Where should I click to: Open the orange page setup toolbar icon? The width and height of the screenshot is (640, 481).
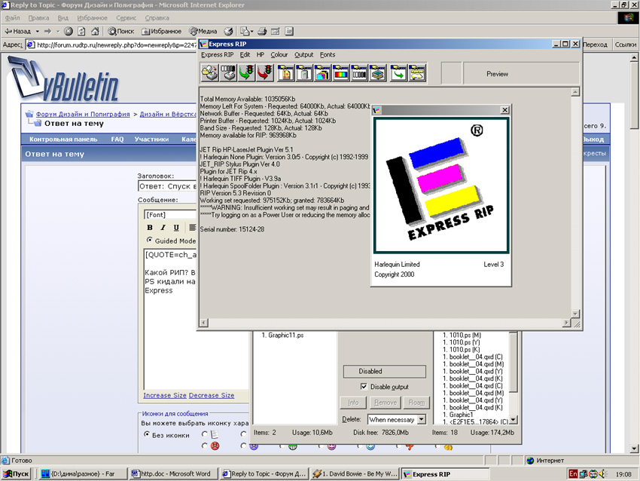tap(285, 72)
